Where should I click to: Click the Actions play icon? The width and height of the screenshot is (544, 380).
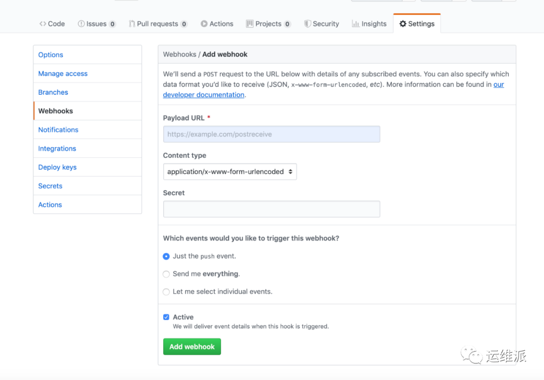tap(204, 24)
